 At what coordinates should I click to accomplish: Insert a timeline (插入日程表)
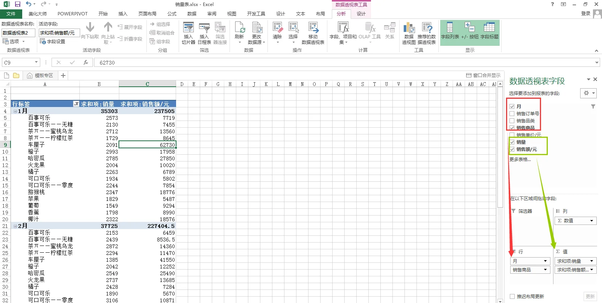click(x=204, y=33)
